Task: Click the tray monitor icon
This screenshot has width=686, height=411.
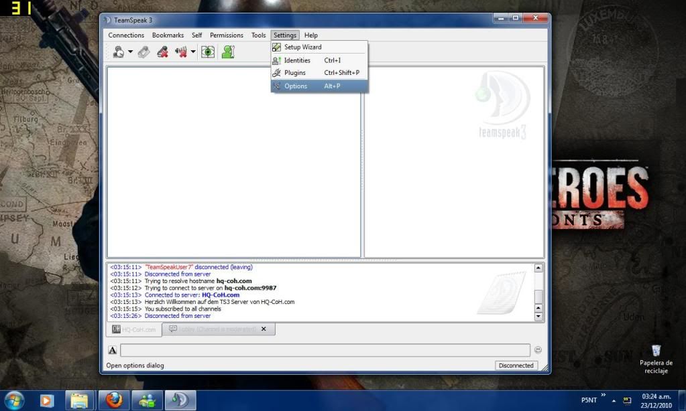Action: click(627, 400)
